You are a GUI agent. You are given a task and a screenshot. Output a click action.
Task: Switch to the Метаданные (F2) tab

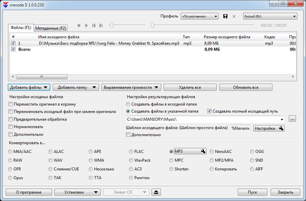pyautogui.click(x=50, y=28)
